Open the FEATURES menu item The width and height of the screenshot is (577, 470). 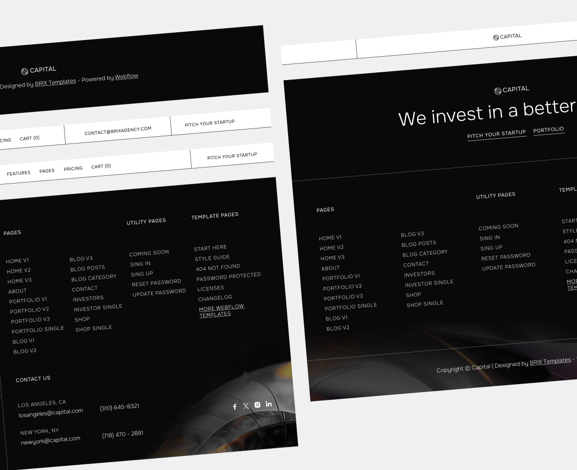pyautogui.click(x=18, y=173)
